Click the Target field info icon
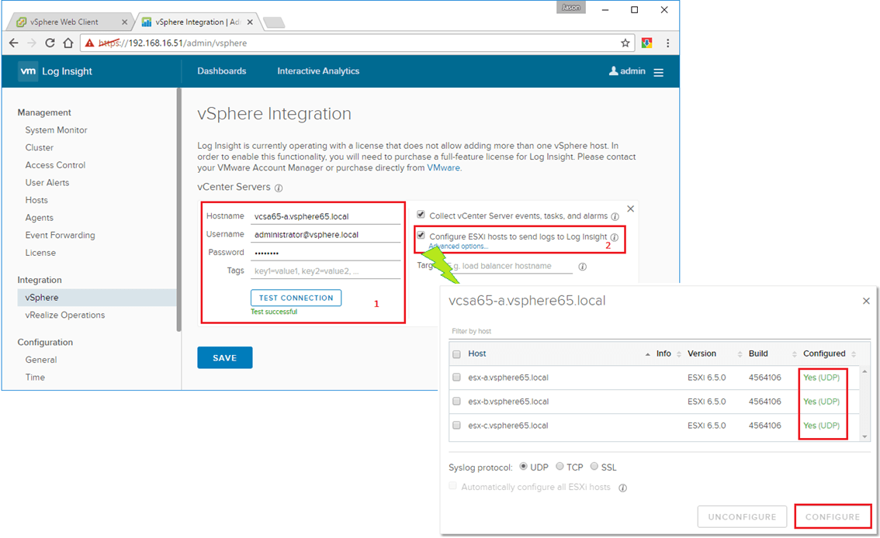The height and width of the screenshot is (538, 880). coord(583,267)
